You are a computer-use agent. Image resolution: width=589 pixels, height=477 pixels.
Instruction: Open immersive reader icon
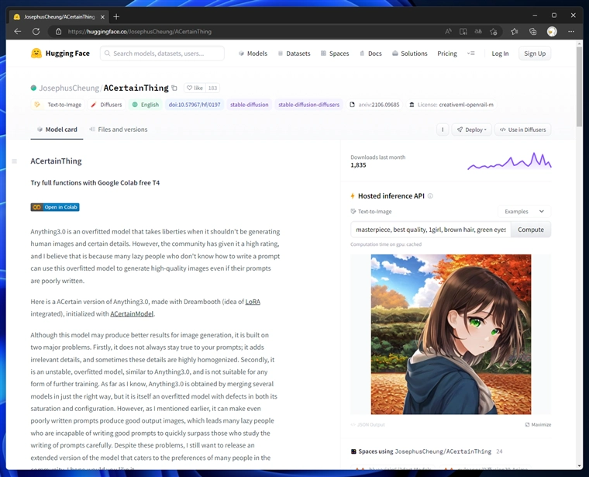click(x=463, y=32)
